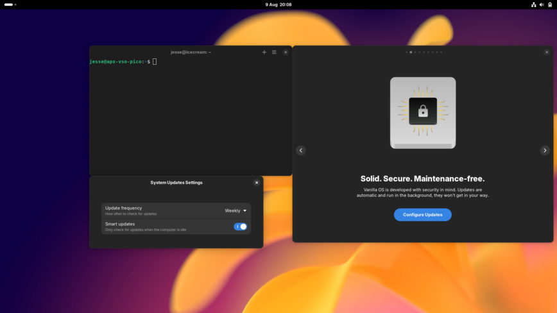Close the terminal window
557x313 pixels.
[x=286, y=52]
